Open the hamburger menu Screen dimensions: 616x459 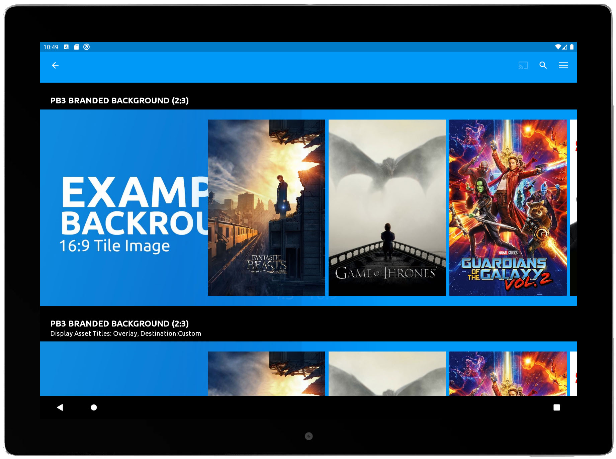(x=563, y=66)
